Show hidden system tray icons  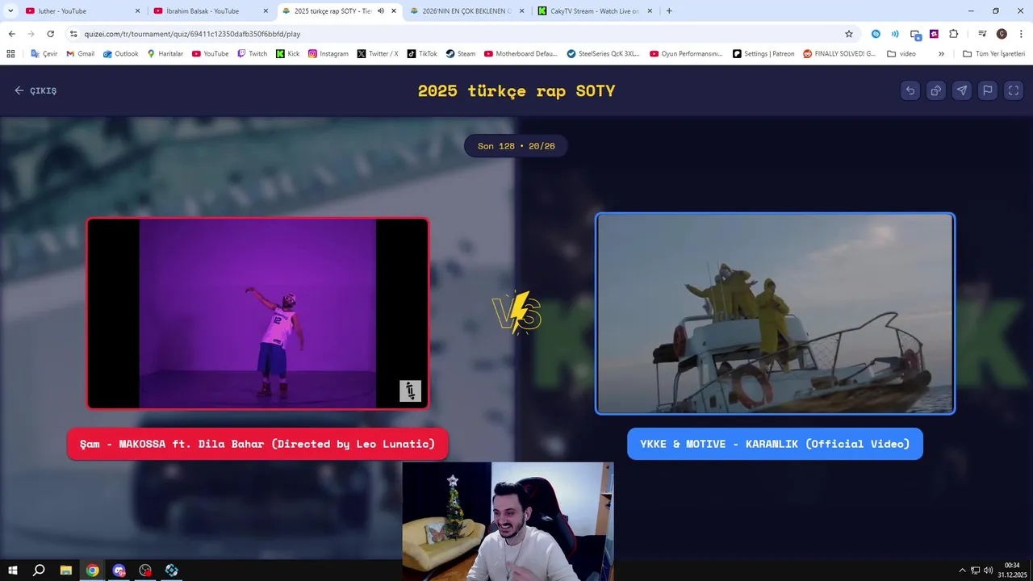962,571
